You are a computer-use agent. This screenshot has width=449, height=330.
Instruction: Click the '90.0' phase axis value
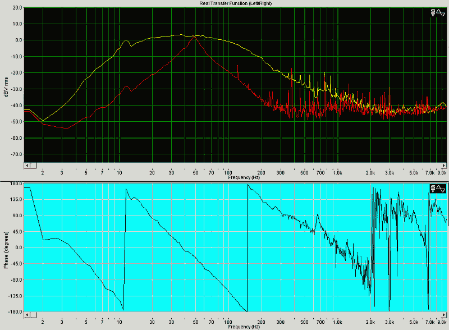tap(17, 216)
